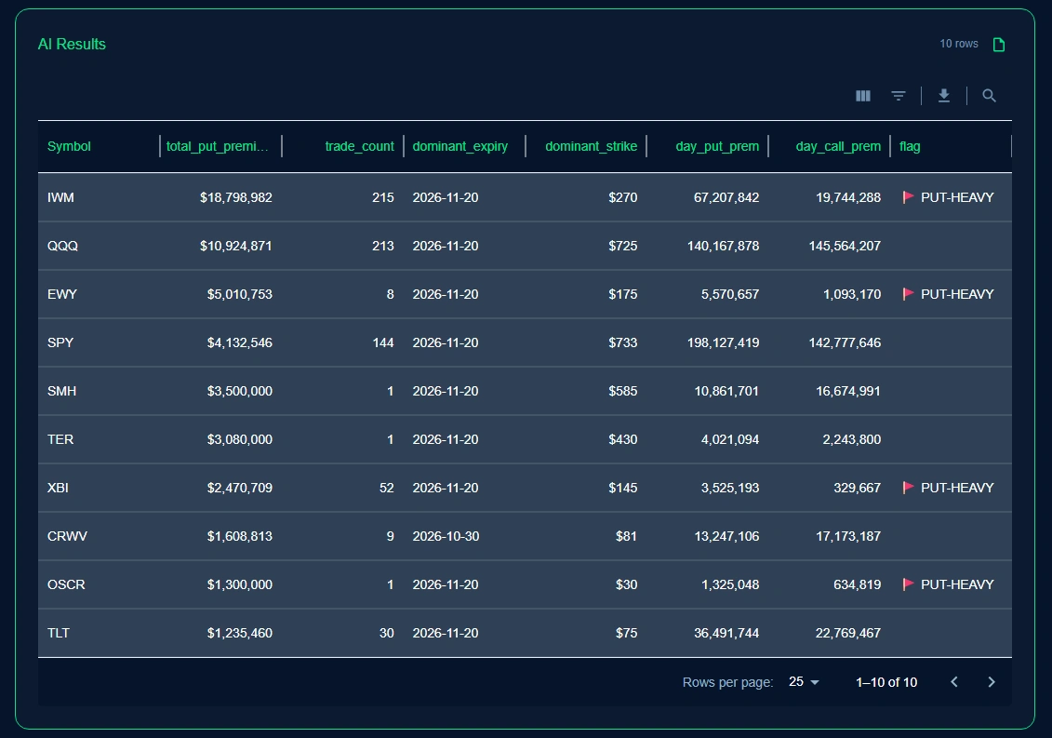Sort by day_call_prem column header

[838, 146]
